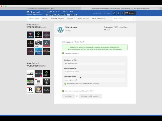Click the Explore MOJO link
This screenshot has width=162, height=121.
tap(50, 12)
